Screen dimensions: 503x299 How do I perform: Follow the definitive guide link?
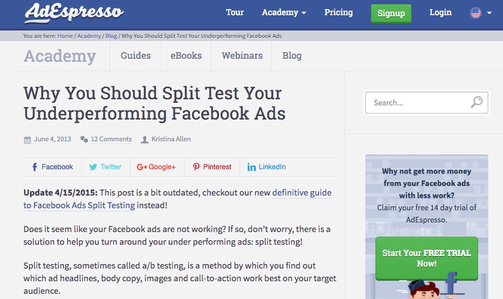pyautogui.click(x=302, y=193)
